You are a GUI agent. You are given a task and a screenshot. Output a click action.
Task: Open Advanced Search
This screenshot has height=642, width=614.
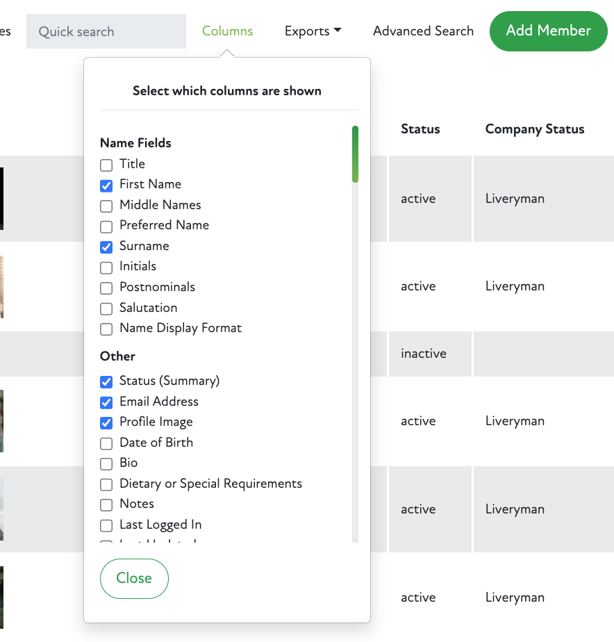click(x=423, y=31)
